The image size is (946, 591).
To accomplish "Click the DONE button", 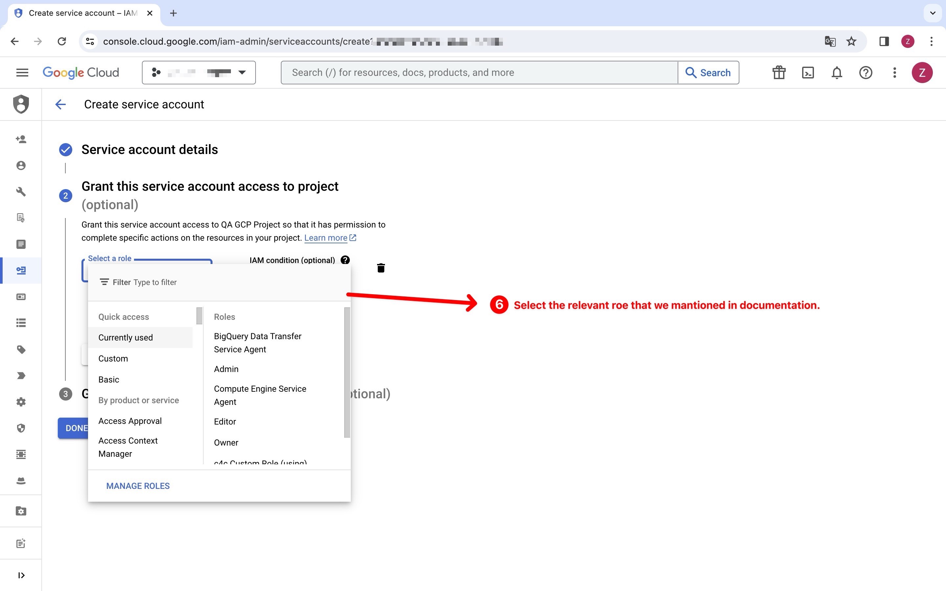I will click(73, 428).
